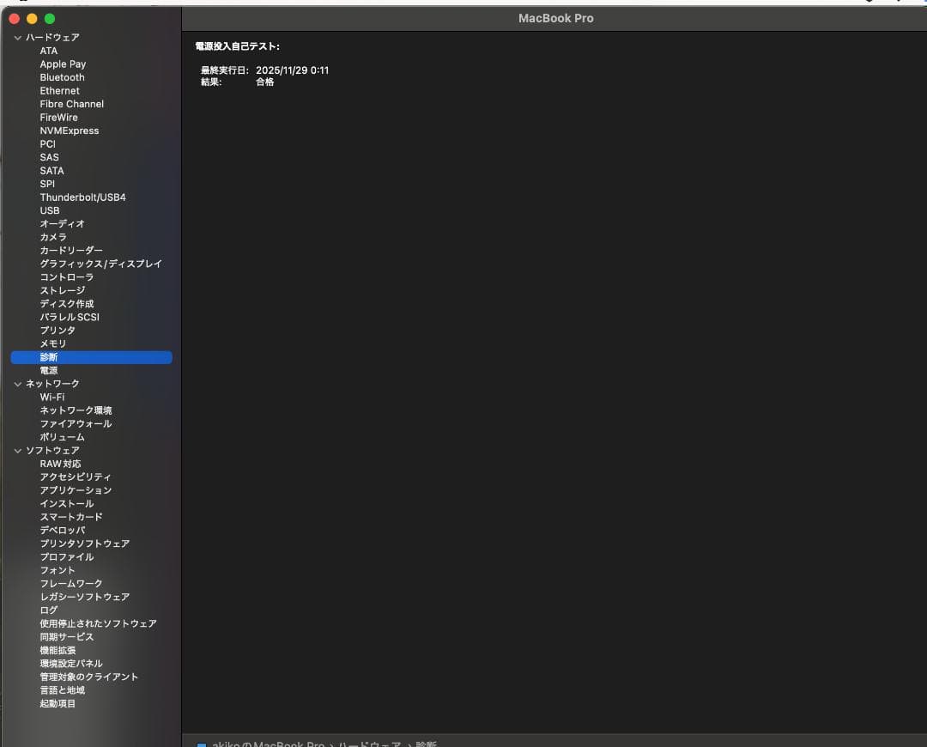This screenshot has width=927, height=747.
Task: Collapse the ネットワーク section
Action: (x=18, y=383)
